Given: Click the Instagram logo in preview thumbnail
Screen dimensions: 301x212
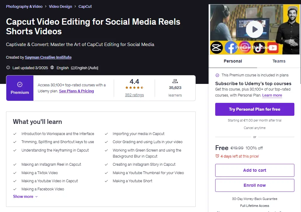Looking at the screenshot, I should tap(244, 47).
